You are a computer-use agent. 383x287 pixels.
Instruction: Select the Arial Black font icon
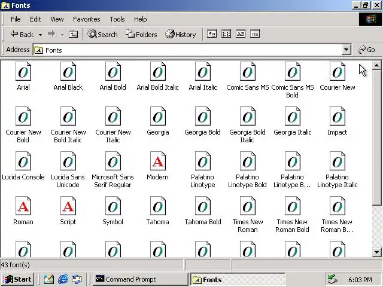coord(68,71)
